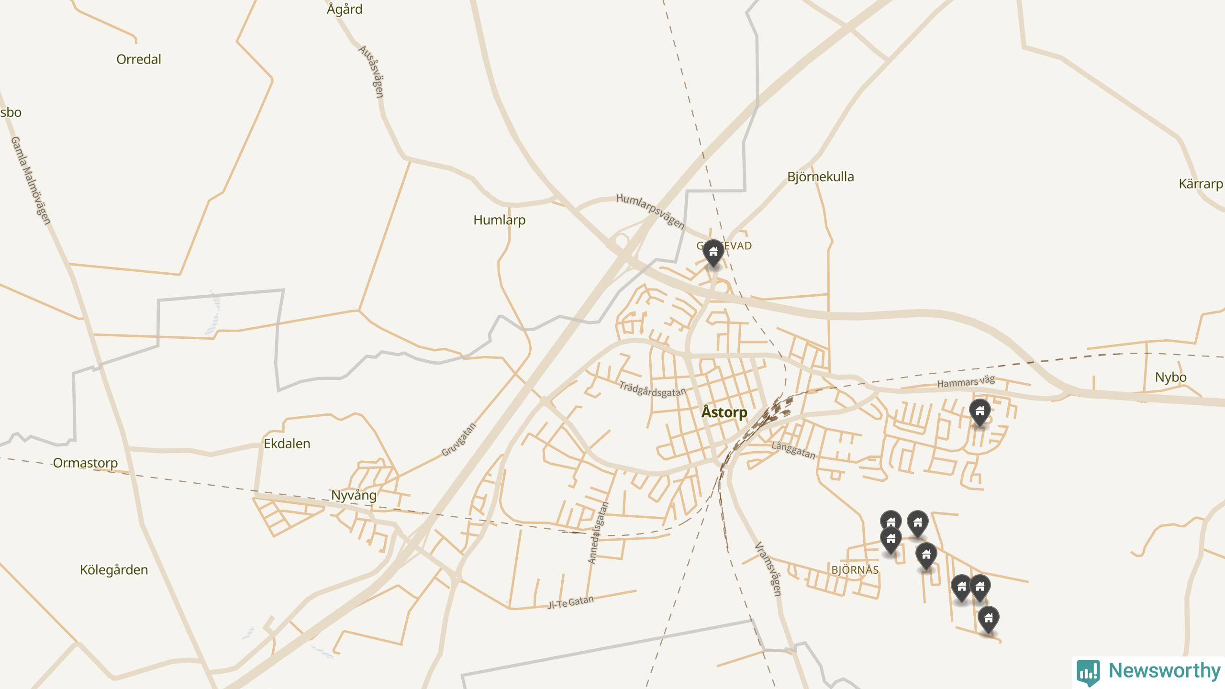Click the Björnekulla place name
This screenshot has height=689, width=1225.
pos(820,177)
